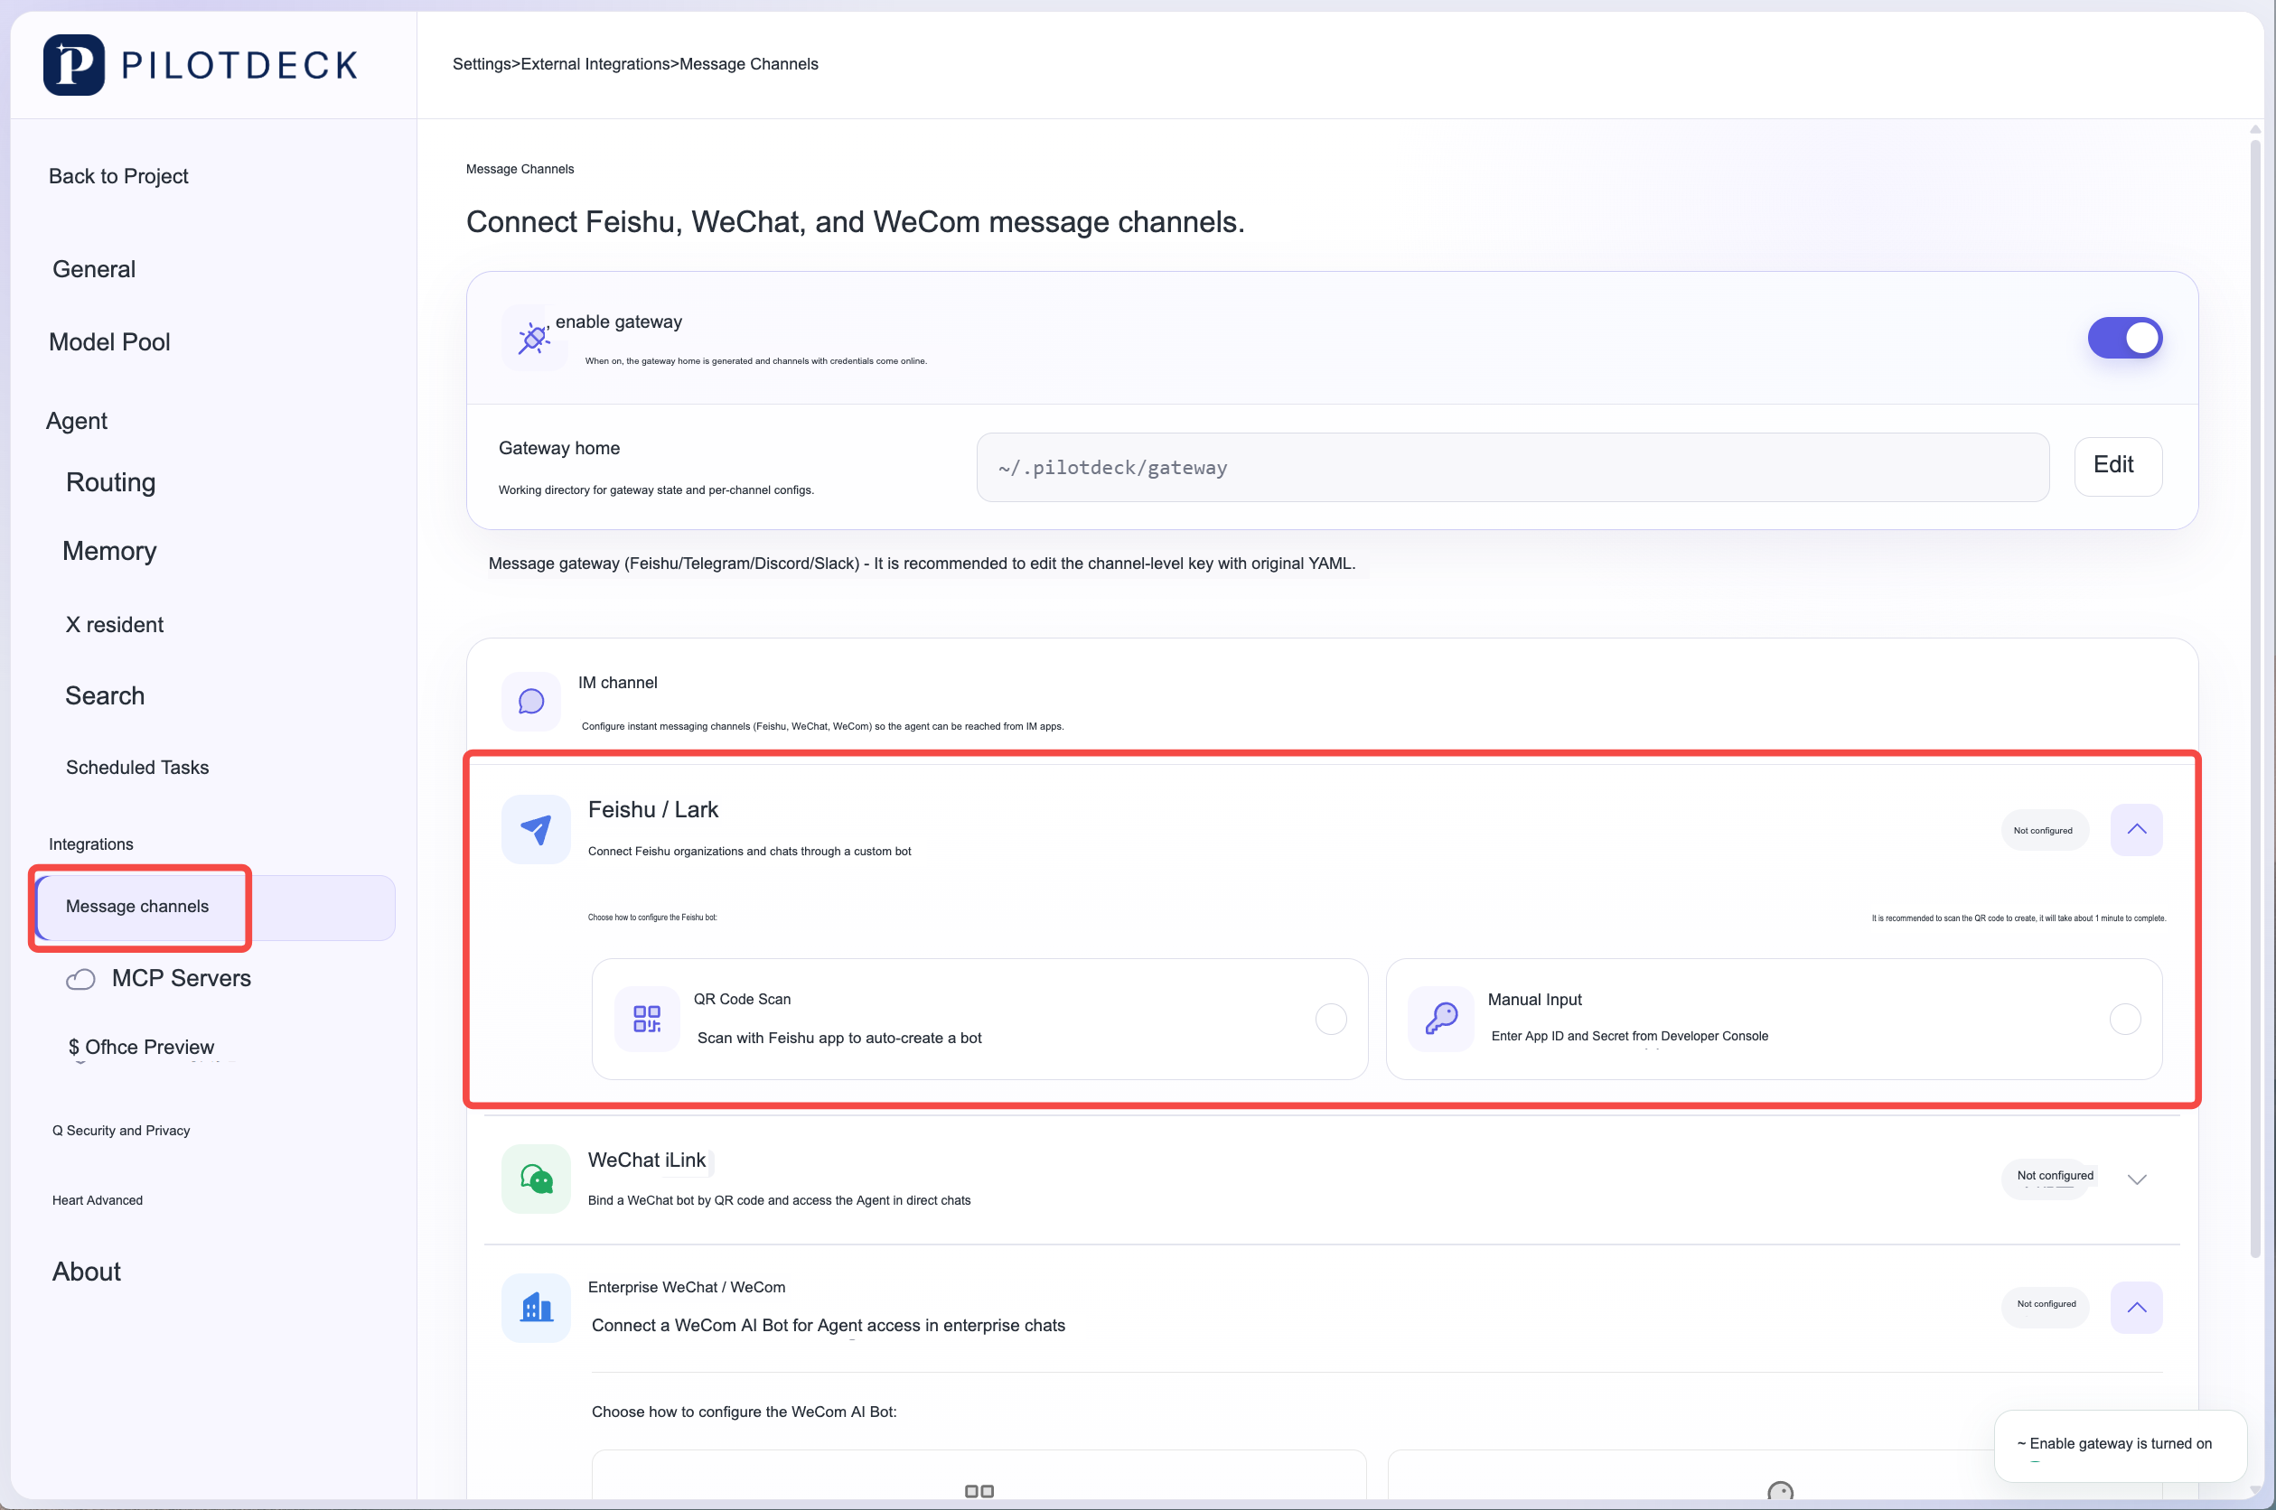Click the WeChat iLink green icon
Viewport: 2276px width, 1510px height.
(x=536, y=1179)
